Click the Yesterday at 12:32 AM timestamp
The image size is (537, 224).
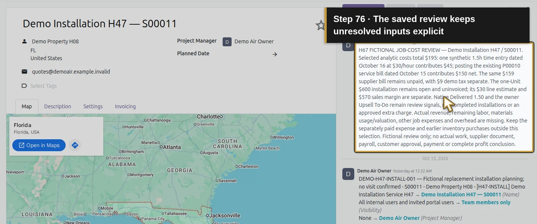point(412,171)
